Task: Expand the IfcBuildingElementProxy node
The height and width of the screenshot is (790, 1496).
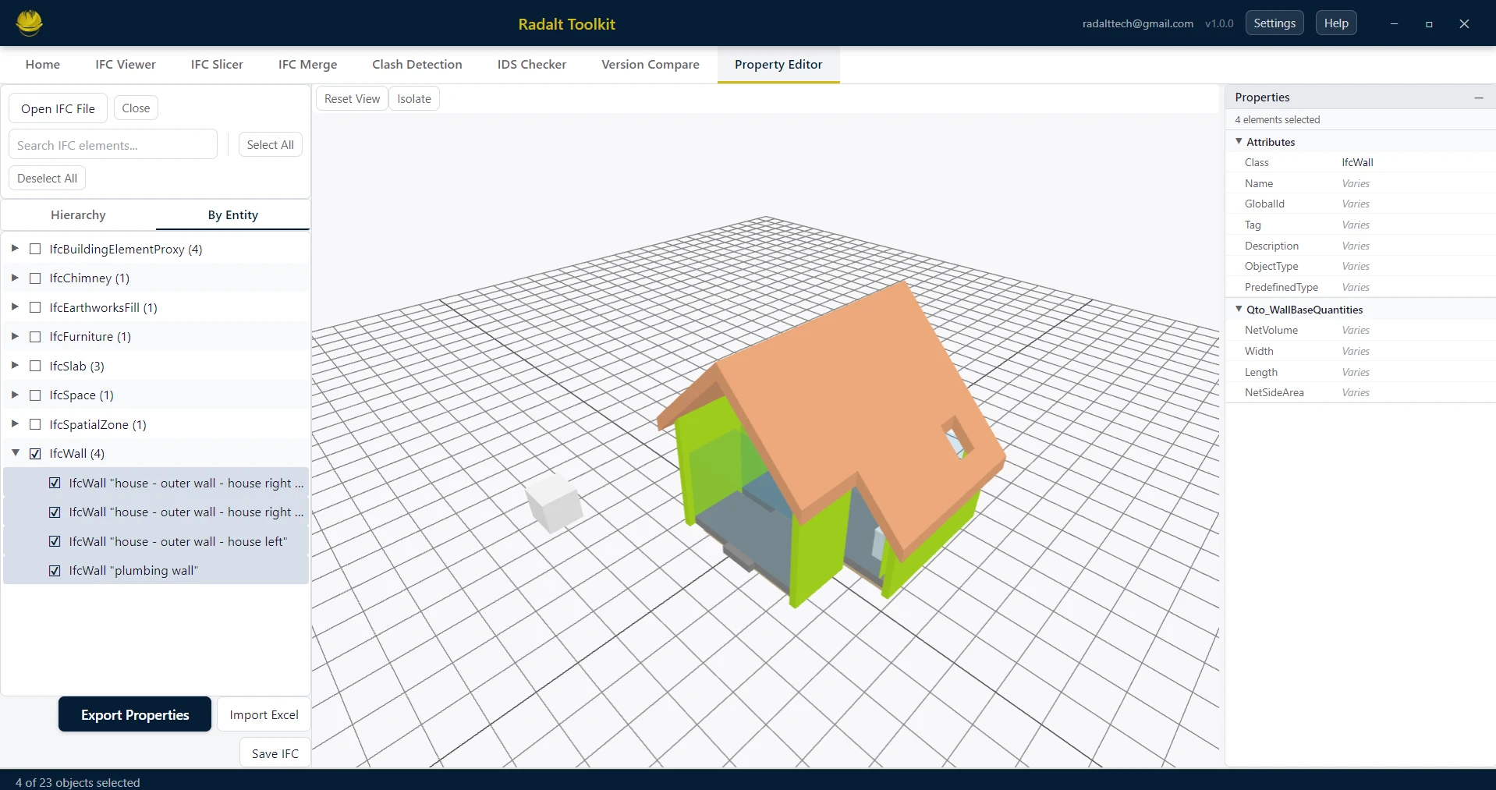Action: [14, 249]
